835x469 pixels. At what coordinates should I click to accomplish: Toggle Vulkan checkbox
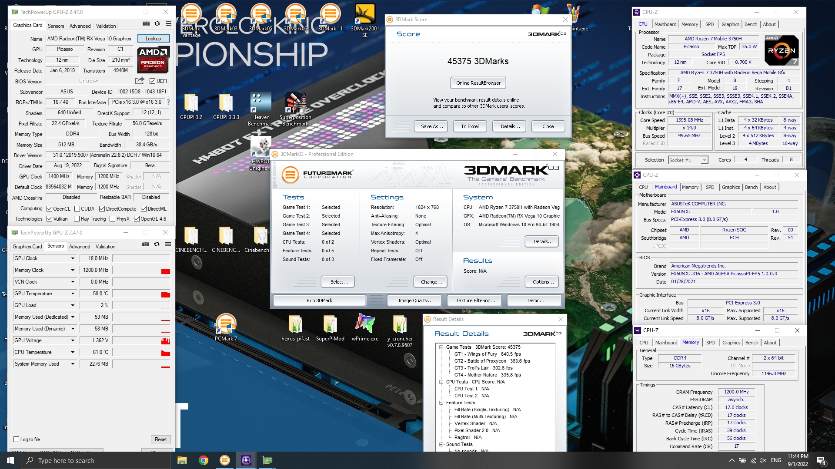coord(50,219)
